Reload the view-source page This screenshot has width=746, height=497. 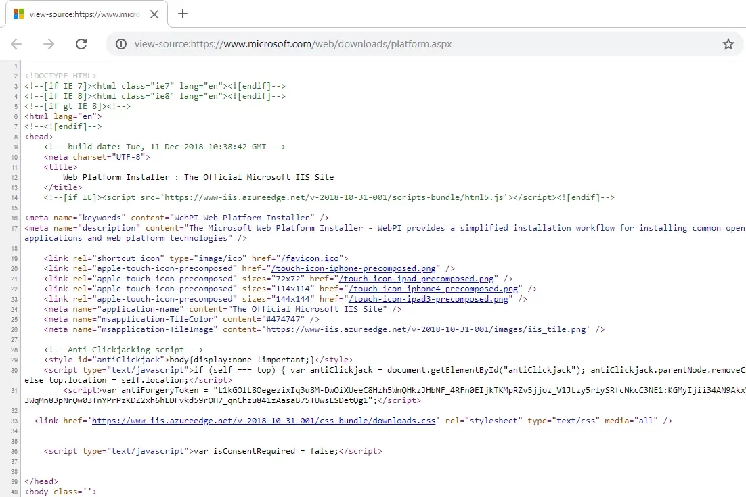[x=81, y=44]
